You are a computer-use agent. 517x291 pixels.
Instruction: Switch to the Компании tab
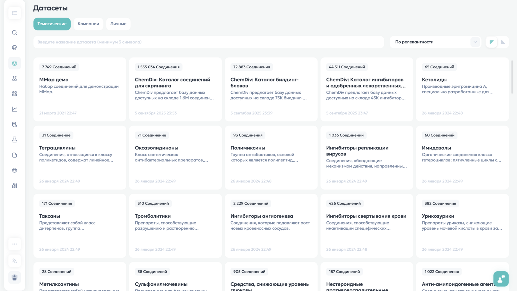click(x=88, y=24)
